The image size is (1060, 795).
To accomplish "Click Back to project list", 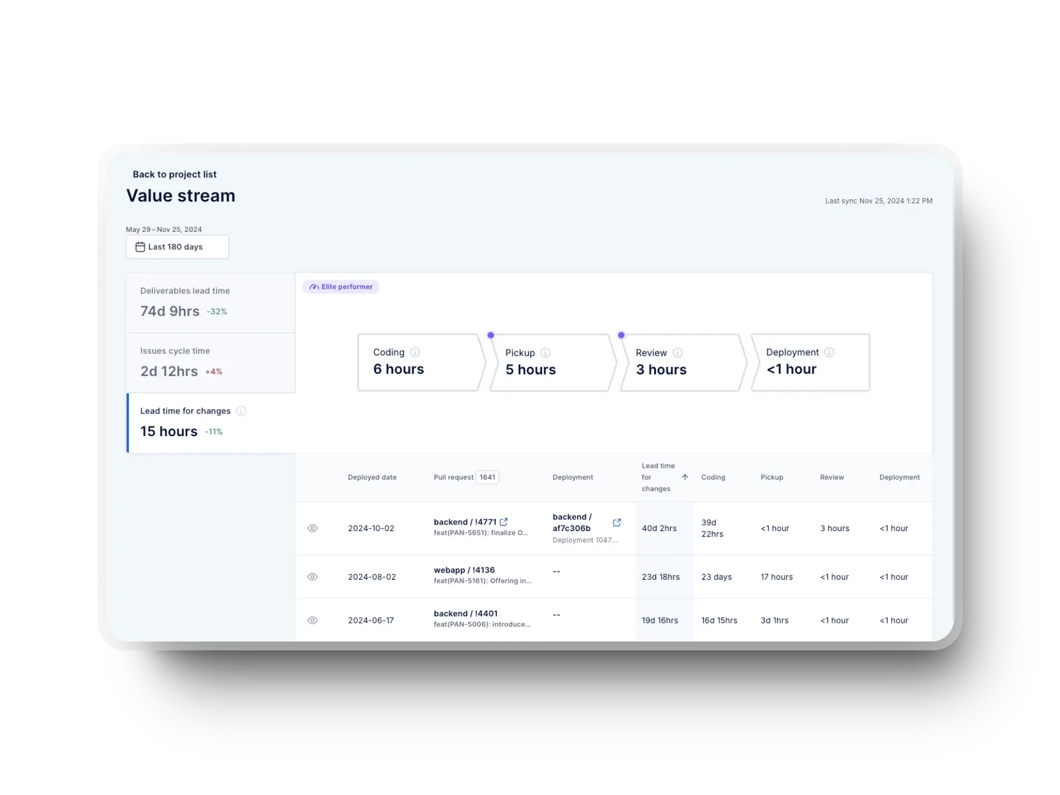I will 174,174.
